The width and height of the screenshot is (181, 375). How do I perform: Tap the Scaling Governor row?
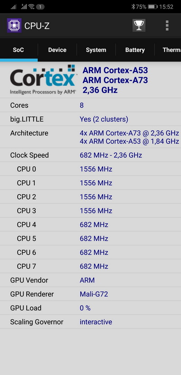coord(90,322)
